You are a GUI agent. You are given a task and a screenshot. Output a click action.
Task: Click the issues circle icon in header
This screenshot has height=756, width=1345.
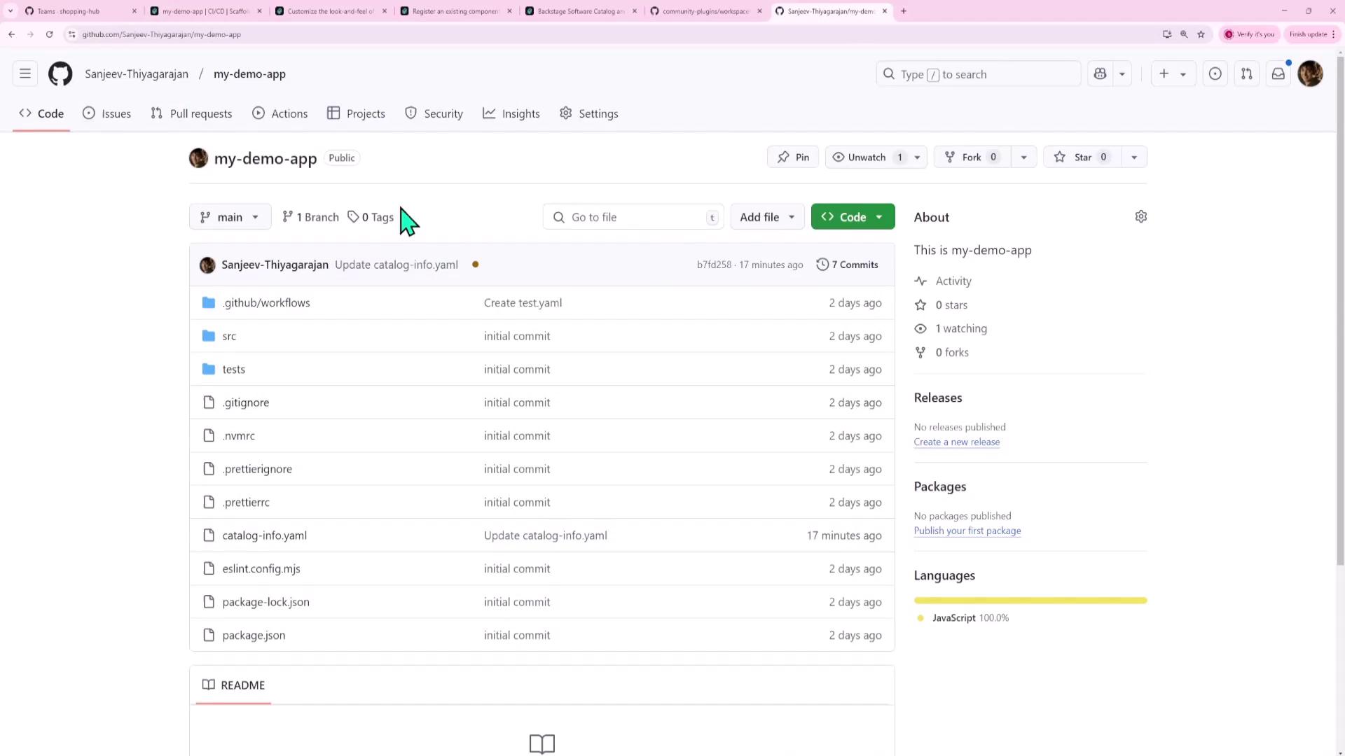coord(1215,73)
